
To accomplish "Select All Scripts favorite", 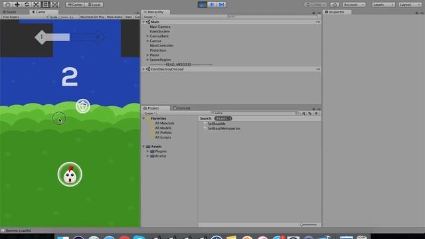I will pyautogui.click(x=163, y=137).
